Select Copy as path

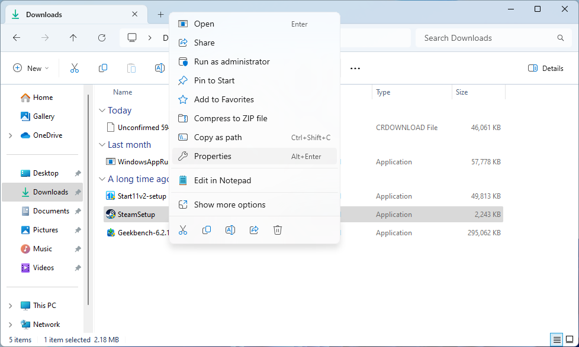click(255, 138)
